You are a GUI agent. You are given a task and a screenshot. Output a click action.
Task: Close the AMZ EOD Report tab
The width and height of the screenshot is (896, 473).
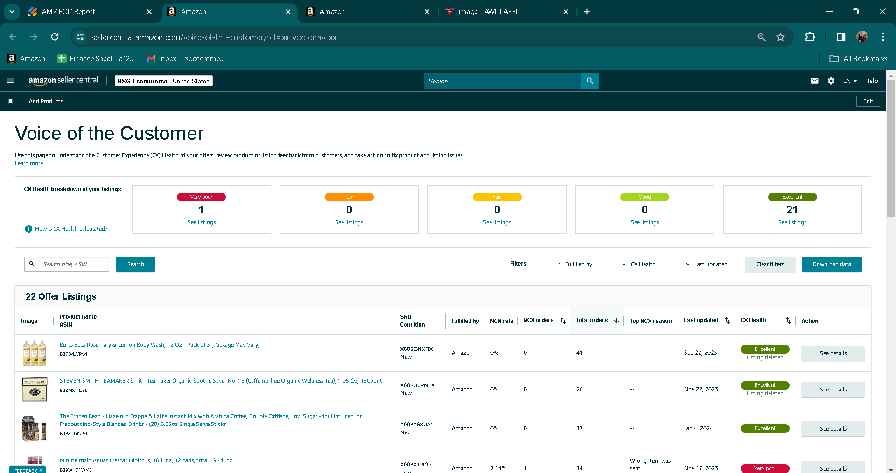click(x=149, y=12)
